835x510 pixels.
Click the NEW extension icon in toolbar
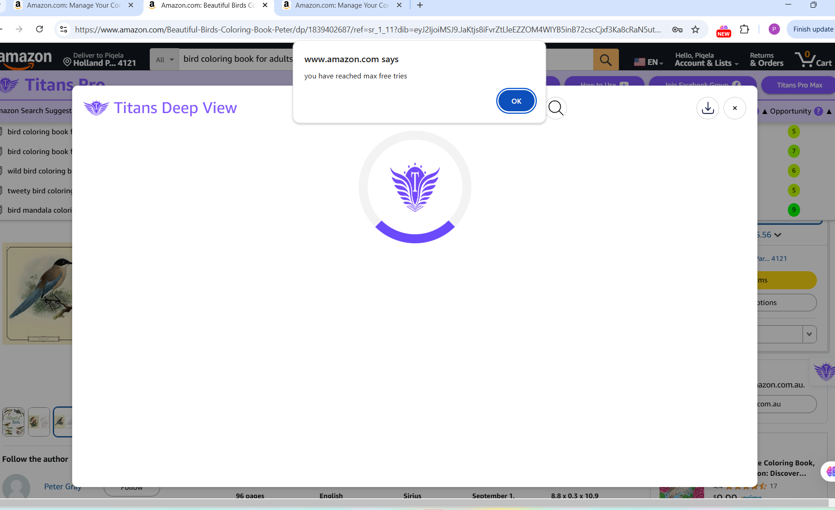point(724,30)
